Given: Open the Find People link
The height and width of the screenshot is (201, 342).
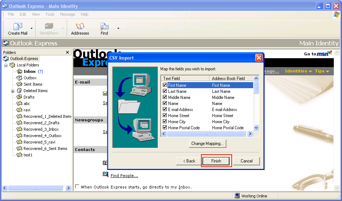Looking at the screenshot, I should [x=124, y=176].
